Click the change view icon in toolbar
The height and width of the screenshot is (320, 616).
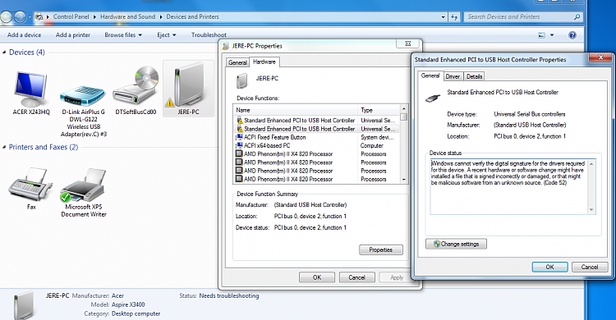[x=541, y=35]
